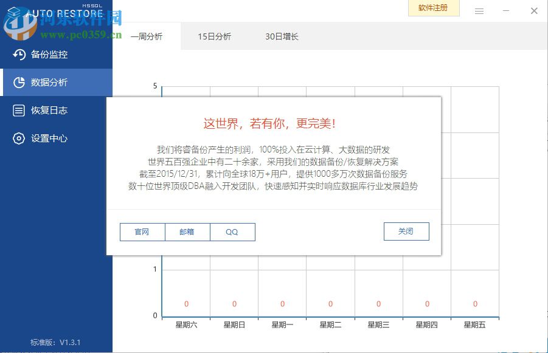548x353 pixels.
Task: Switch to the 30日增长 tab
Action: point(281,36)
